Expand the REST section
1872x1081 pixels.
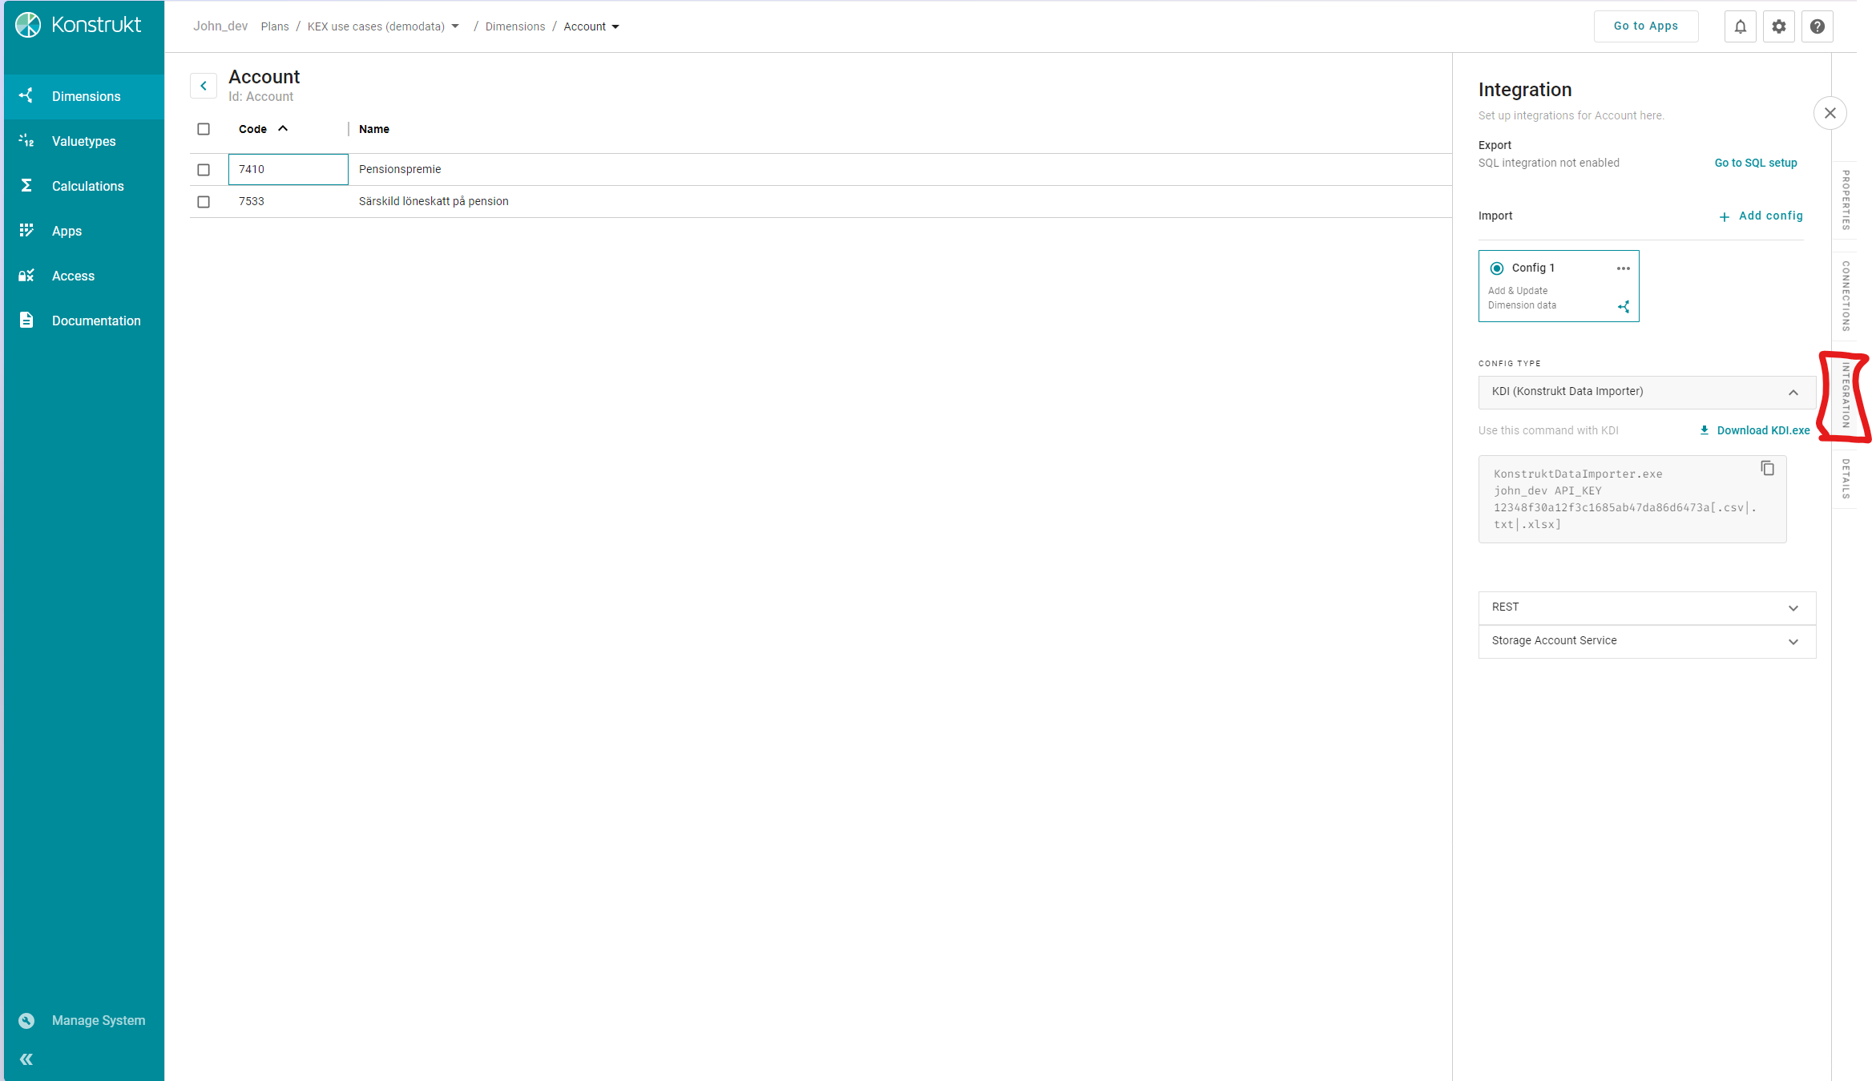[x=1793, y=608]
